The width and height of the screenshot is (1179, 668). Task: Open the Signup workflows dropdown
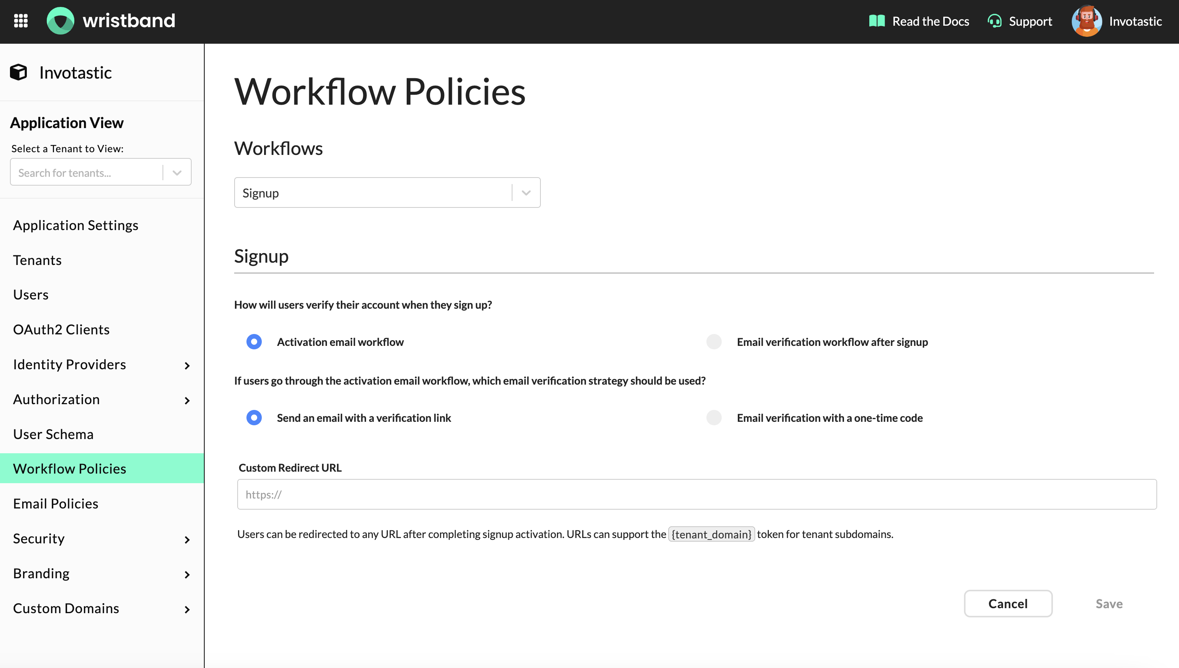point(387,193)
